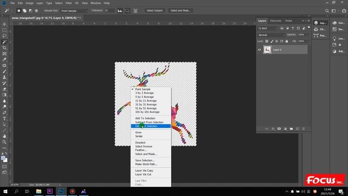Open the Normal blend mode dropdown
Image resolution: width=348 pixels, height=196 pixels.
[271, 35]
